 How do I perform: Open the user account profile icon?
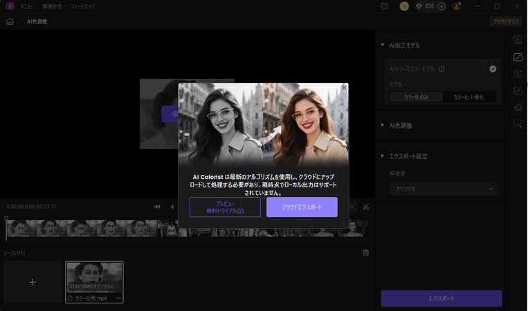pyautogui.click(x=457, y=6)
